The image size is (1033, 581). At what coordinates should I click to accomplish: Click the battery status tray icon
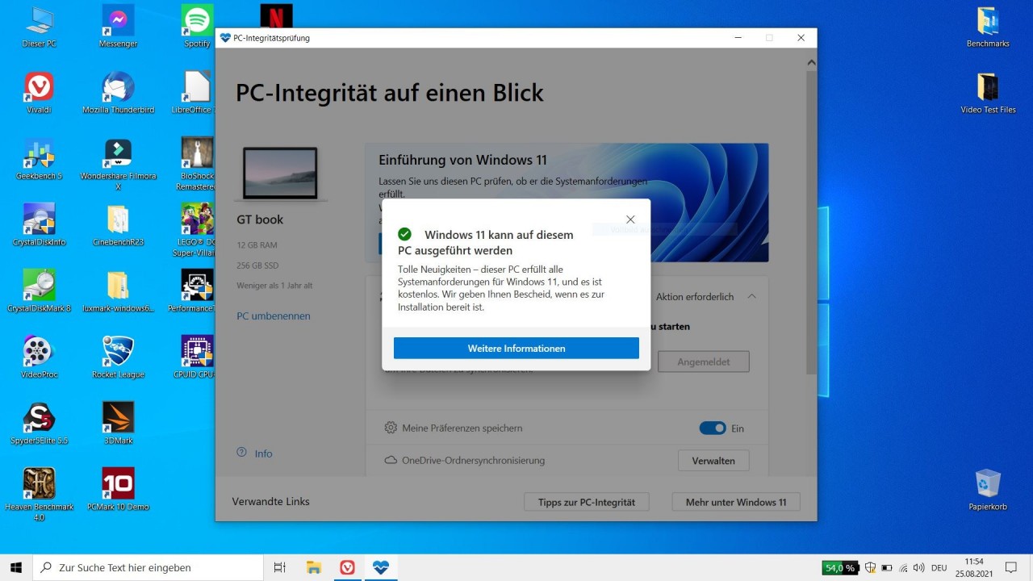886,568
